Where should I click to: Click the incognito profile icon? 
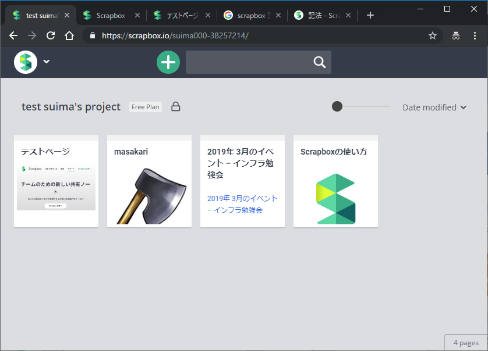(x=456, y=35)
